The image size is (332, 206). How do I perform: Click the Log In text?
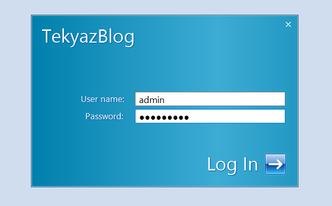[233, 165]
